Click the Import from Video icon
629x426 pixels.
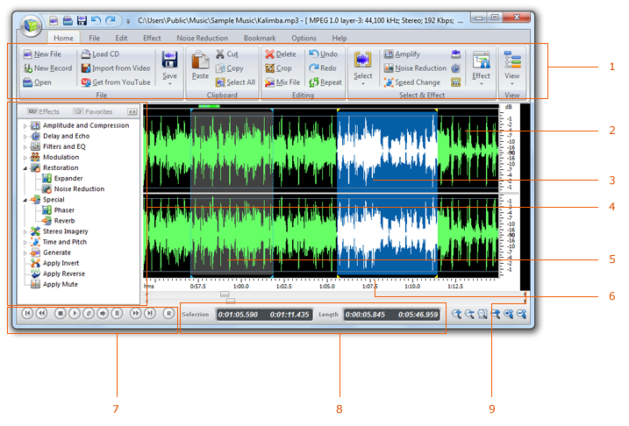86,68
